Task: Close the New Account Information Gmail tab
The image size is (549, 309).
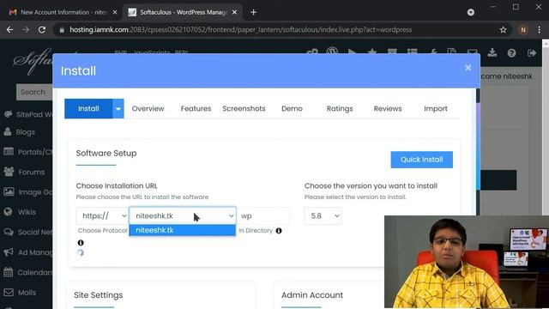Action: (115, 12)
